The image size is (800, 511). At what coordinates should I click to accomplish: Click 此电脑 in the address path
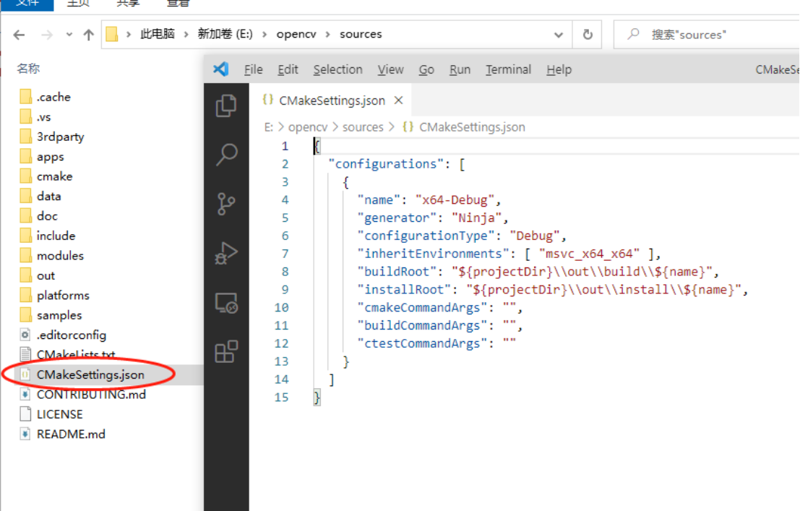157,34
